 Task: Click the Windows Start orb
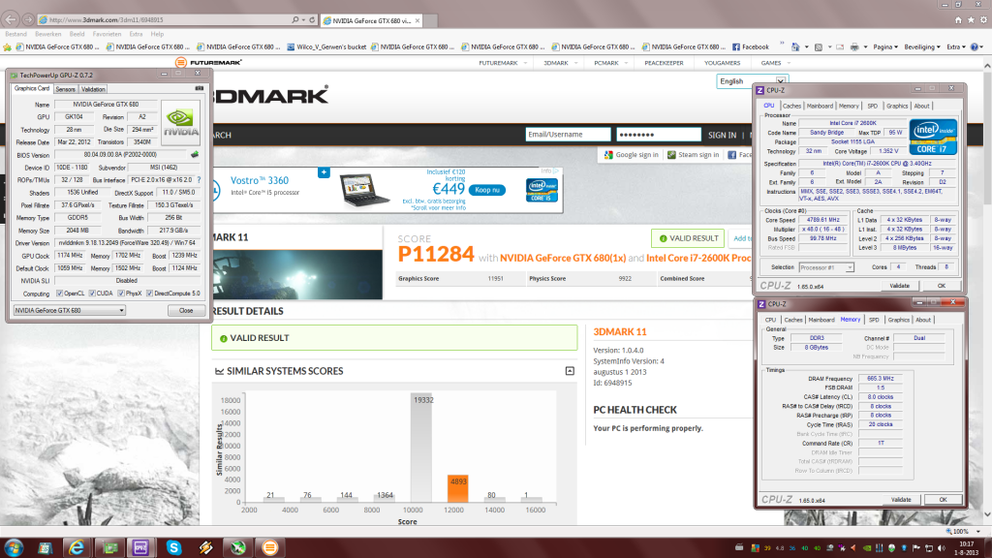[14, 547]
